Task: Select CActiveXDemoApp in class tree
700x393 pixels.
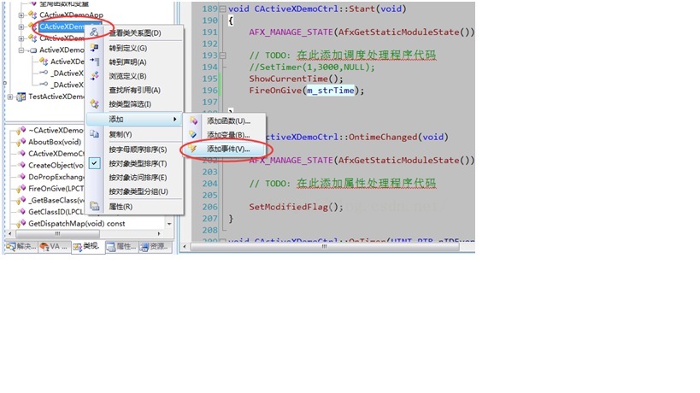Action: (x=71, y=15)
